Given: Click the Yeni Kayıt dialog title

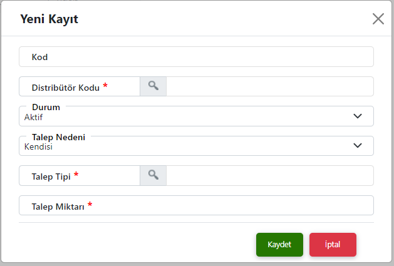Looking at the screenshot, I should 49,19.
